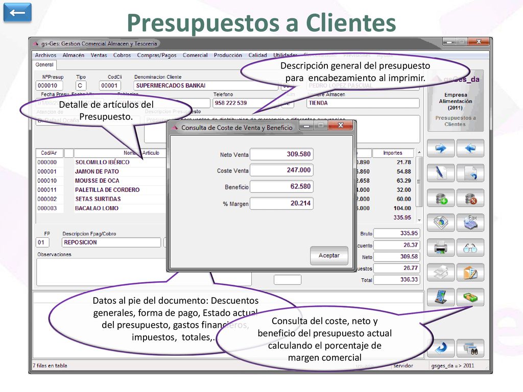This screenshot has height=392, width=523.
Task: Click the stacked pages copy icon
Action: (441, 273)
